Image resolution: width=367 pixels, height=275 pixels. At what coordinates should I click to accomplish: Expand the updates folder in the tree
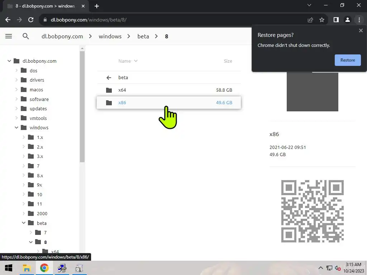(16, 108)
